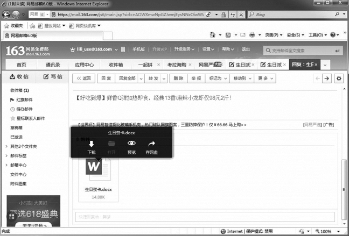The image size is (349, 236).
Task: Switch to the 考拉海购 tab
Action: pos(177,65)
